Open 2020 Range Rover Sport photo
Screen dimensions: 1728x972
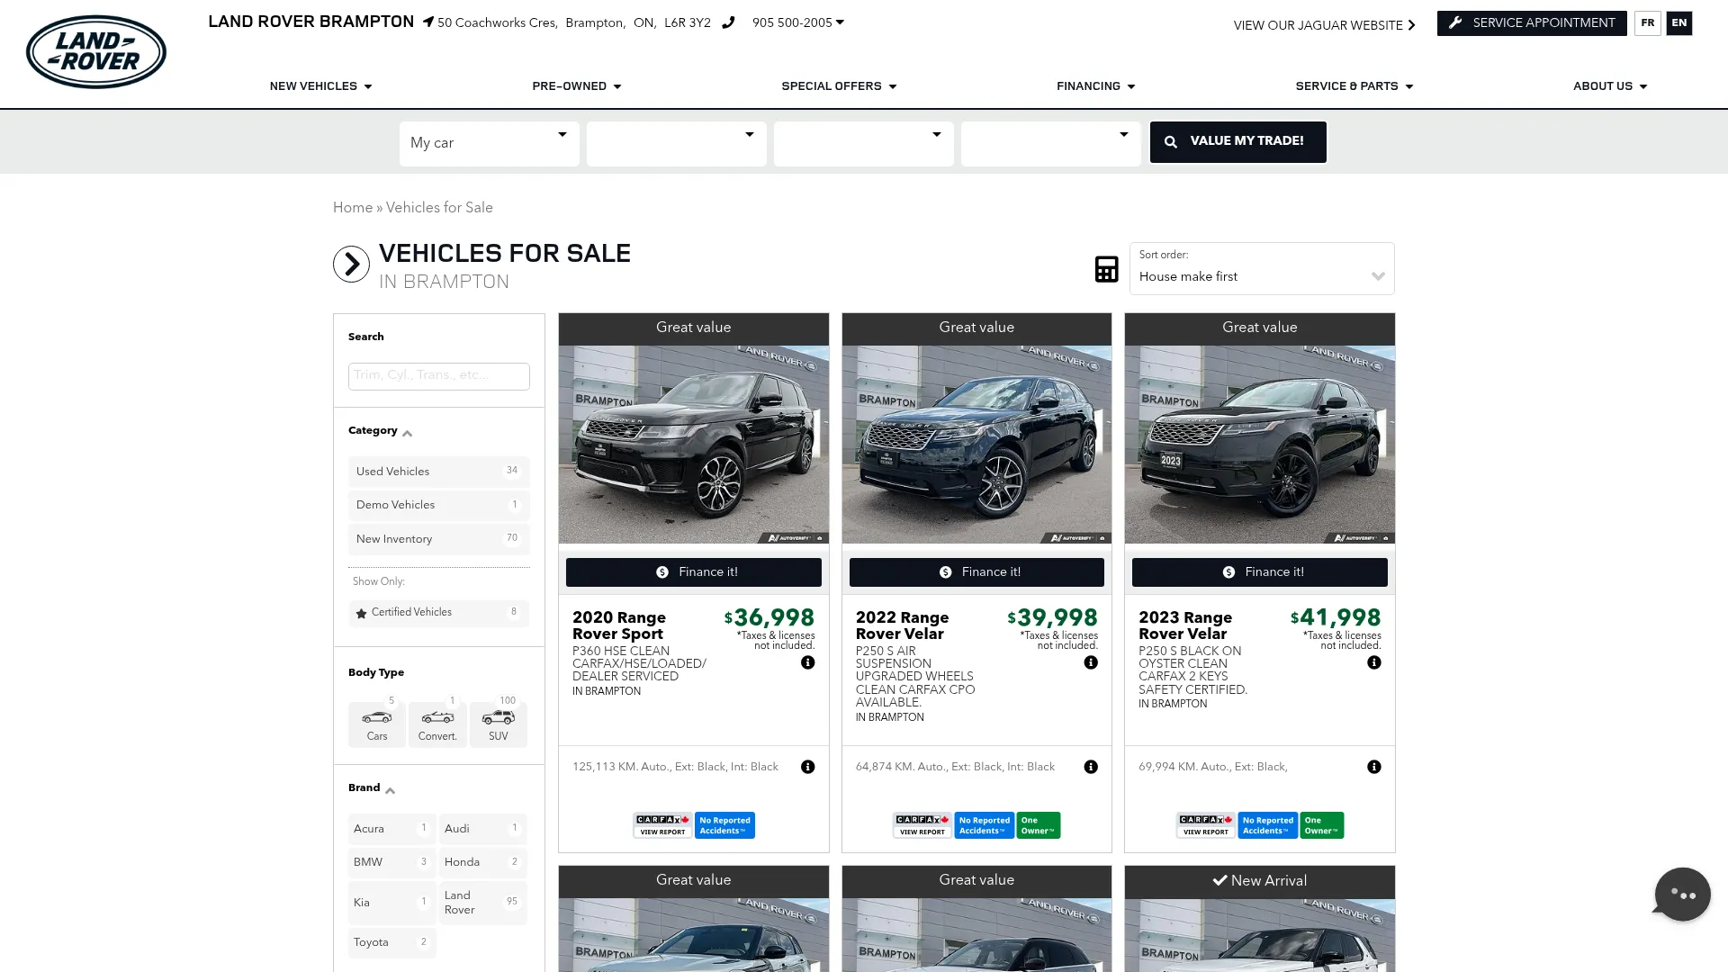(693, 445)
